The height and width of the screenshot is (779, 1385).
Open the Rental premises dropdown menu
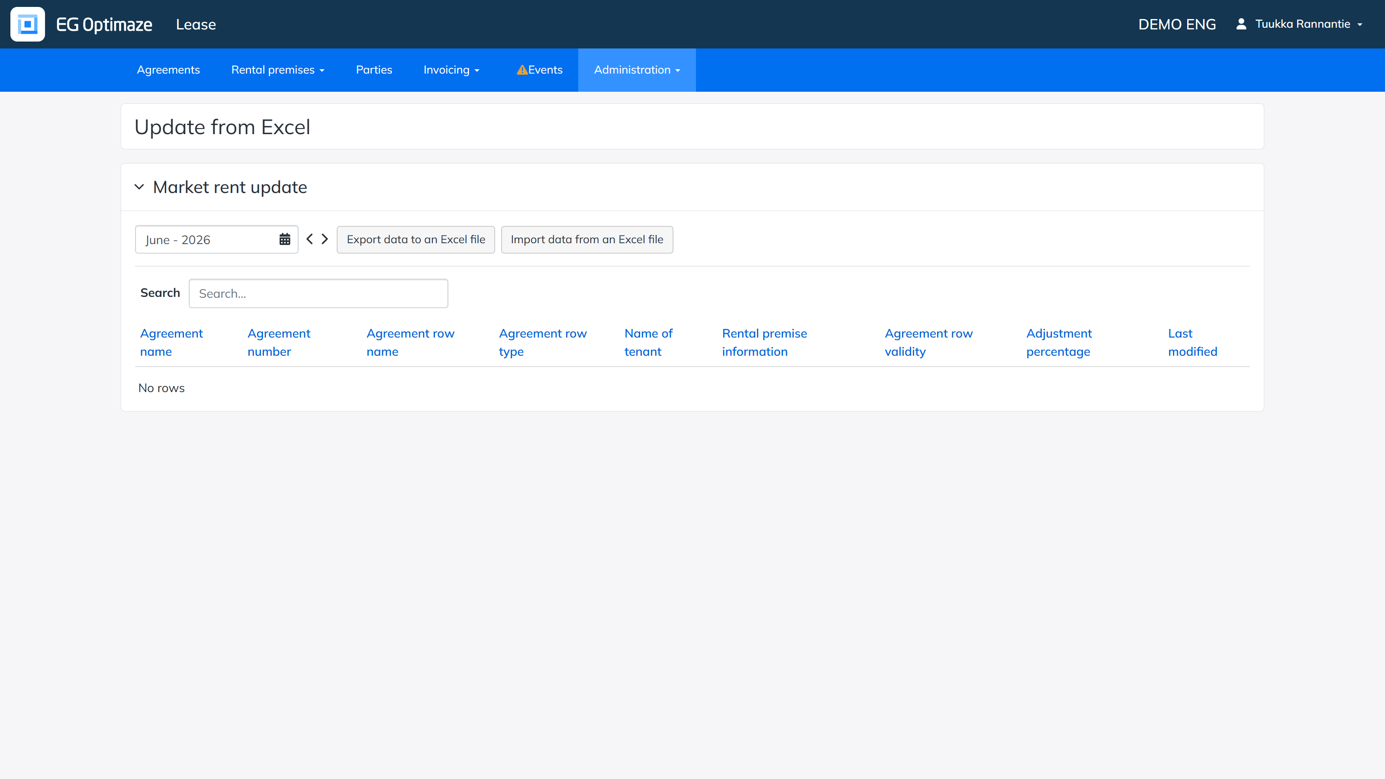click(277, 70)
